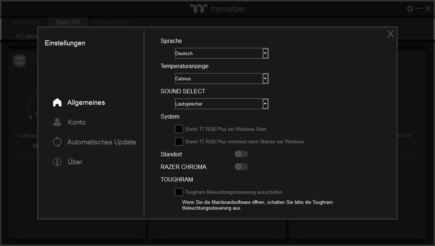Switch to Mein PC tab in main window
Image resolution: width=435 pixels, height=246 pixels.
point(68,22)
